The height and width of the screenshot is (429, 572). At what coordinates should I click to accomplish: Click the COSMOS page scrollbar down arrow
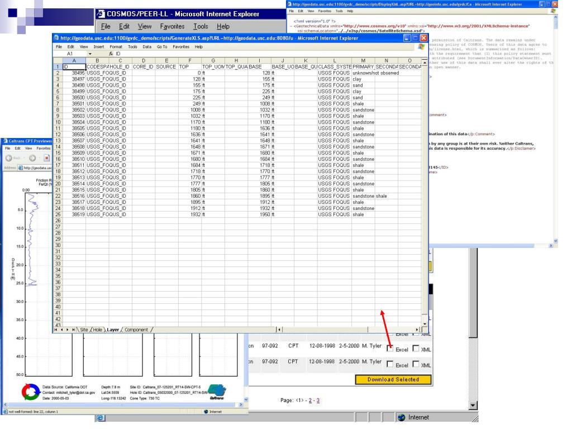coord(473,406)
